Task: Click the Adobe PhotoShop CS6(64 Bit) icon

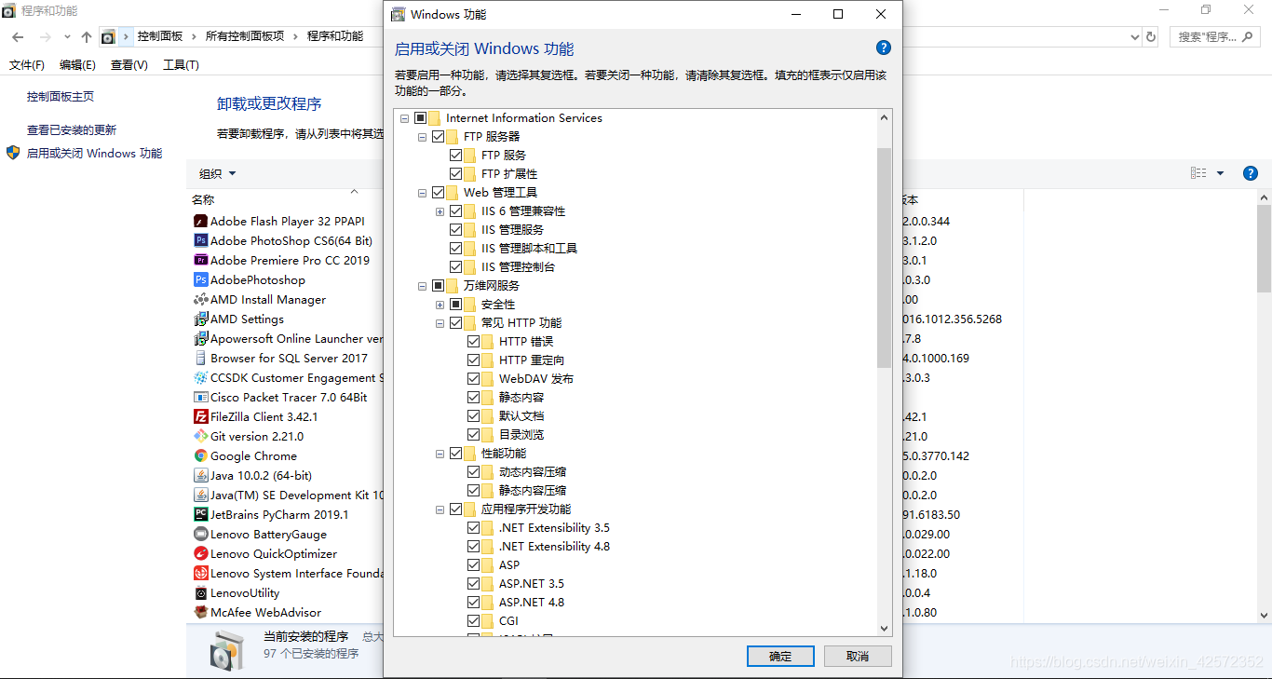Action: pos(200,240)
